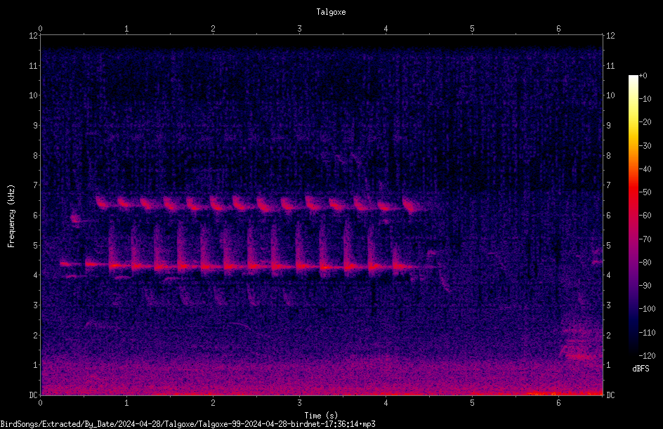Screen dimensions: 663x429
Task: Click the last upper note near 6.3 kHz
Action: [x=411, y=205]
